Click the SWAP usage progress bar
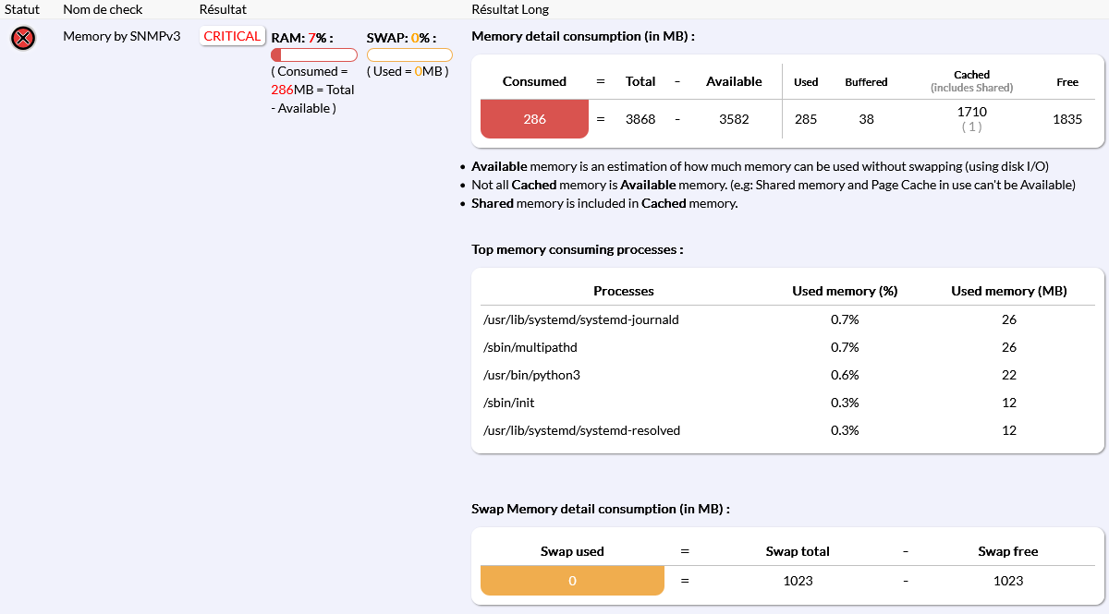Screen dimensions: 1109x614 tap(409, 55)
